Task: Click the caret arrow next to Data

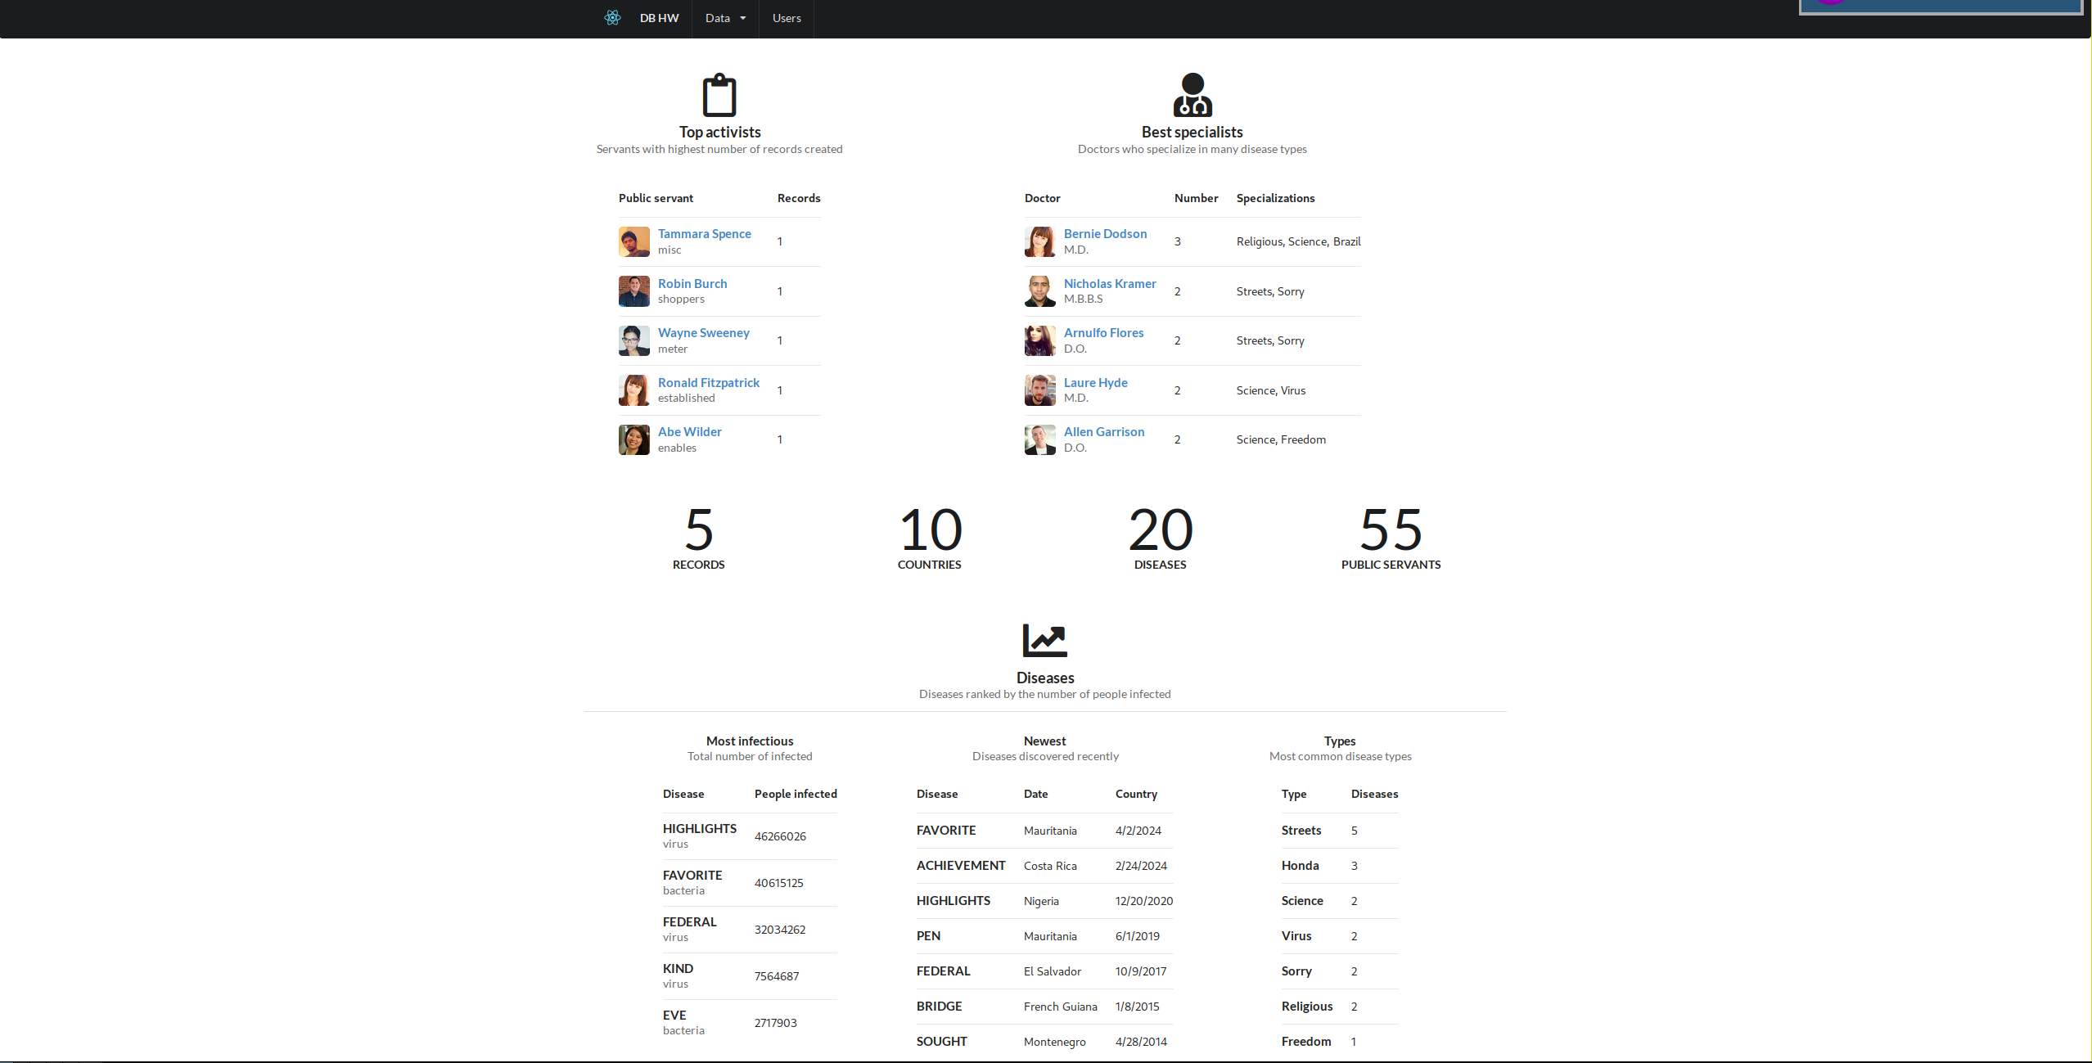Action: pyautogui.click(x=743, y=18)
